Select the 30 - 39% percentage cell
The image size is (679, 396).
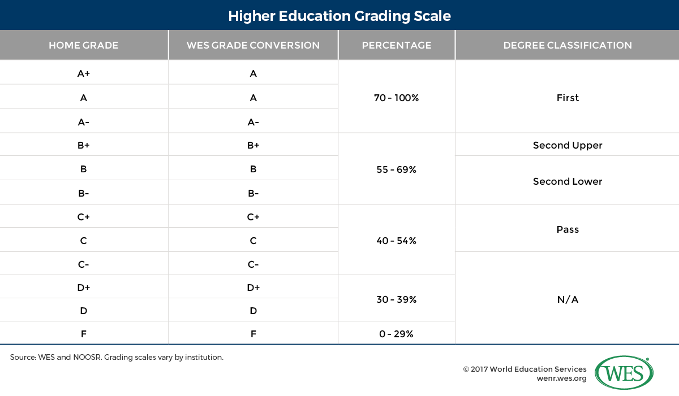pos(397,298)
